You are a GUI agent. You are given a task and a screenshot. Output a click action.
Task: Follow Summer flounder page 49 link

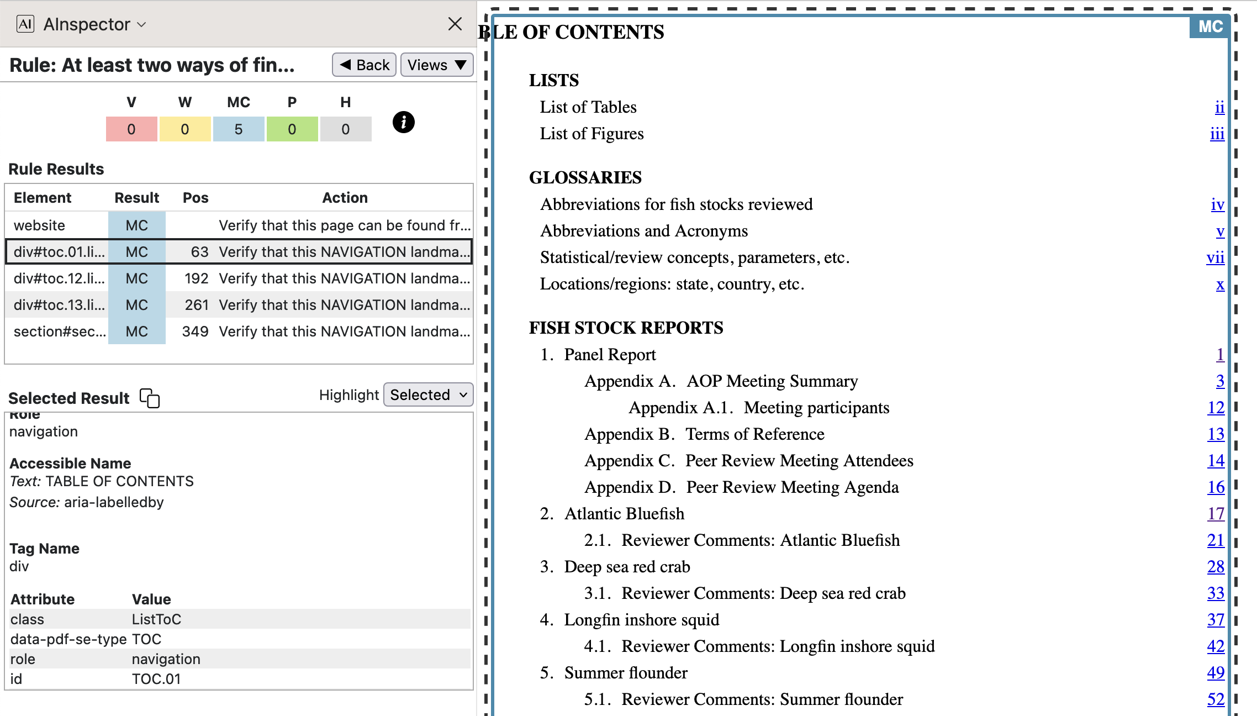[1216, 673]
